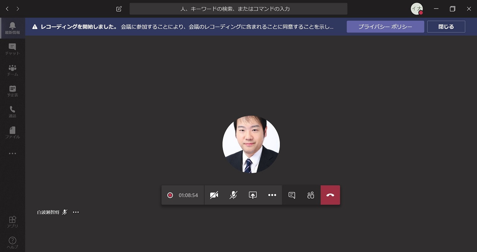The width and height of the screenshot is (477, 252).
Task: Open the share screen tray
Action: tap(253, 195)
